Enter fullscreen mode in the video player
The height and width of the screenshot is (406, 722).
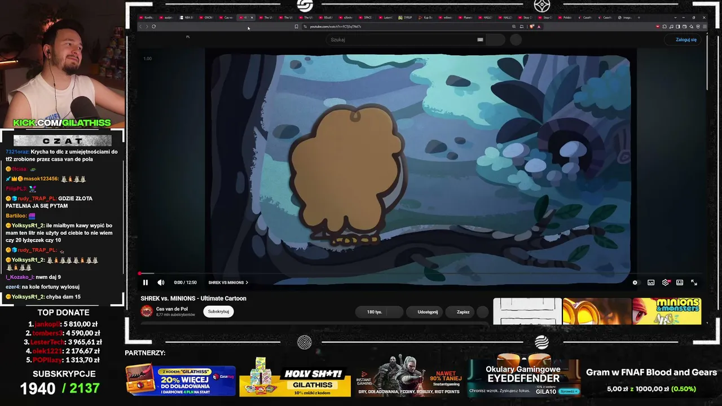point(694,283)
